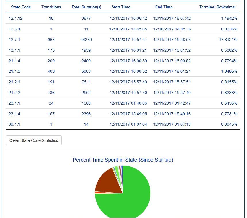Click the 17.6121% terminal downtime value
Image resolution: width=247 pixels, height=218 pixels.
(228, 40)
